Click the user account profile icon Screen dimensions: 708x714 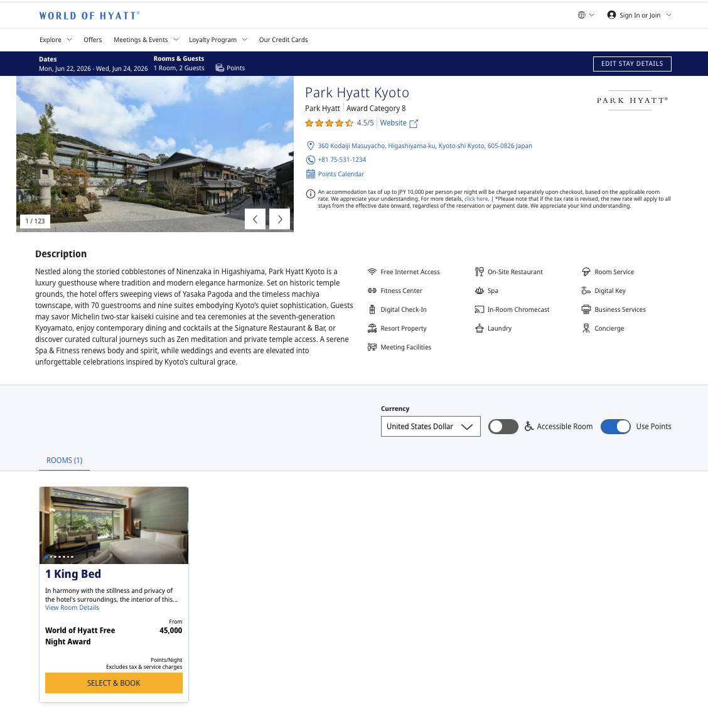coord(611,15)
